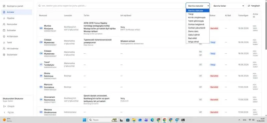
Task: Click the Yangilash refresh button
Action: (254, 6)
